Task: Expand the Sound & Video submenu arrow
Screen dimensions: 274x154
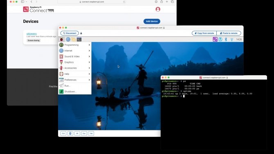Action: [x=89, y=56]
